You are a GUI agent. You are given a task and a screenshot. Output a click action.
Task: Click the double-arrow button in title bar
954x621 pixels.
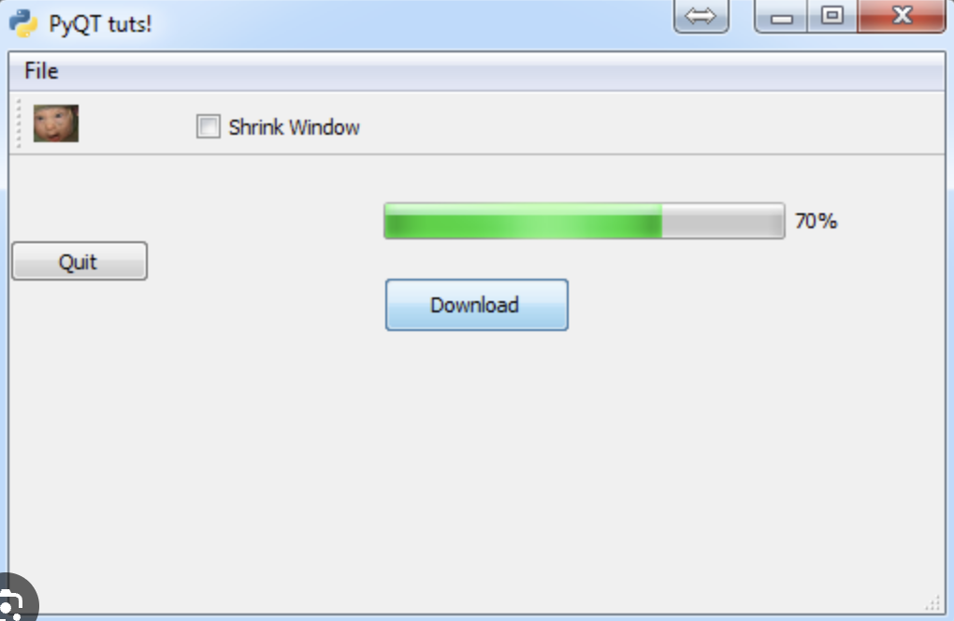coord(701,16)
